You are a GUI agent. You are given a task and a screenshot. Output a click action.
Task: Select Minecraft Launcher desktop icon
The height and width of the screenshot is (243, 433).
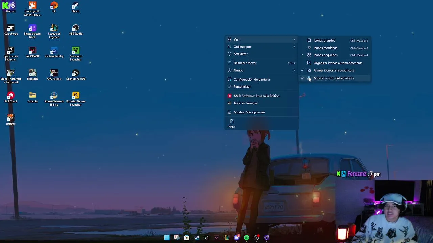click(x=75, y=54)
